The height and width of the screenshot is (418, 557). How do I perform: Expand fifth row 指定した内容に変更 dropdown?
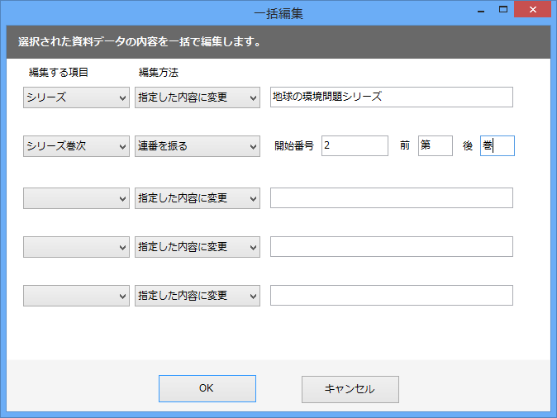click(x=198, y=296)
